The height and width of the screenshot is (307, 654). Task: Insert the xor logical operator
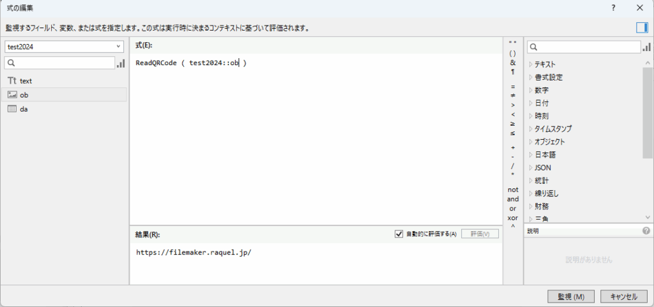pos(513,218)
